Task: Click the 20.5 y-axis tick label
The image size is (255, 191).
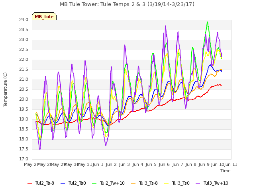Action: pyautogui.click(x=24, y=90)
